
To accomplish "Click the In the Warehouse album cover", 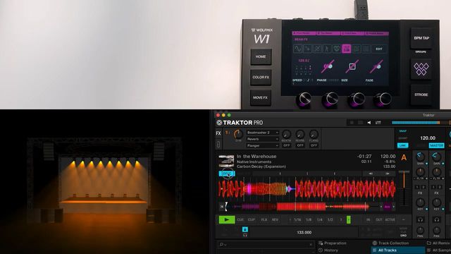I will click(226, 161).
